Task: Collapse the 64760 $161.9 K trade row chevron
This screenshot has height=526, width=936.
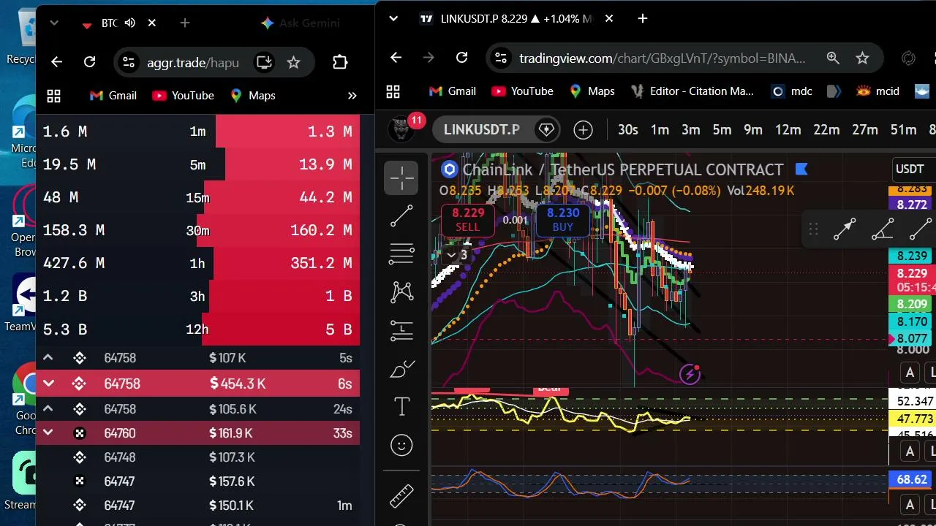Action: [x=48, y=432]
